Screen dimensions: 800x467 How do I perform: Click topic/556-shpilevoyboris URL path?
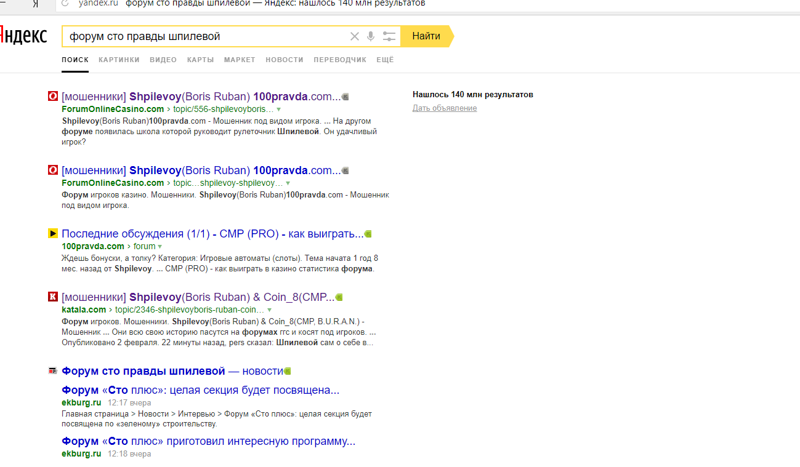pos(224,109)
